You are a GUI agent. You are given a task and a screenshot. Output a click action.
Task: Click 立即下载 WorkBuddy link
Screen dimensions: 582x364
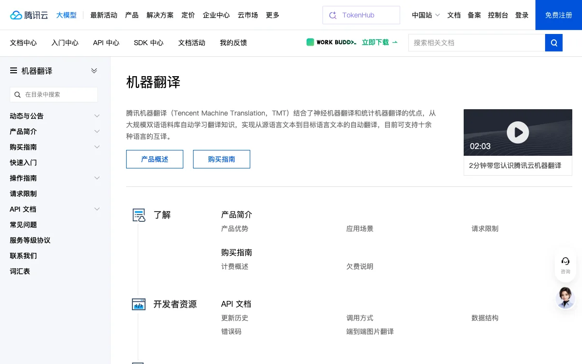pos(380,42)
